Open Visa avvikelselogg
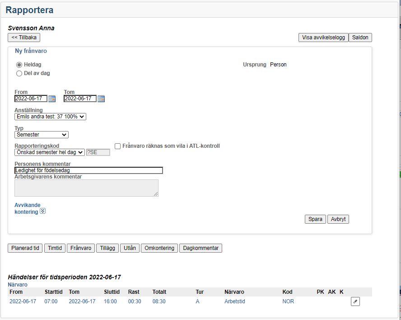This screenshot has width=401, height=320. pos(323,38)
